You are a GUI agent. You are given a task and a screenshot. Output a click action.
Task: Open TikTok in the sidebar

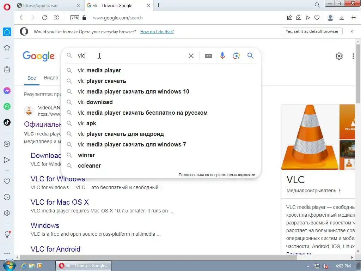pos(7,122)
